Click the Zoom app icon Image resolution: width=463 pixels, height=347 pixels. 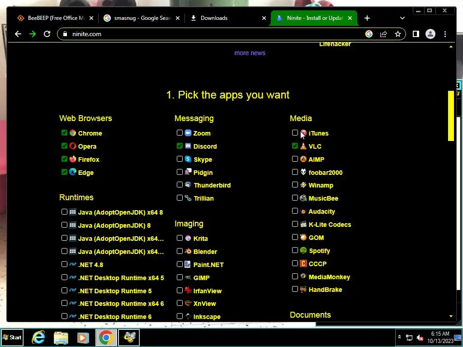click(x=188, y=133)
